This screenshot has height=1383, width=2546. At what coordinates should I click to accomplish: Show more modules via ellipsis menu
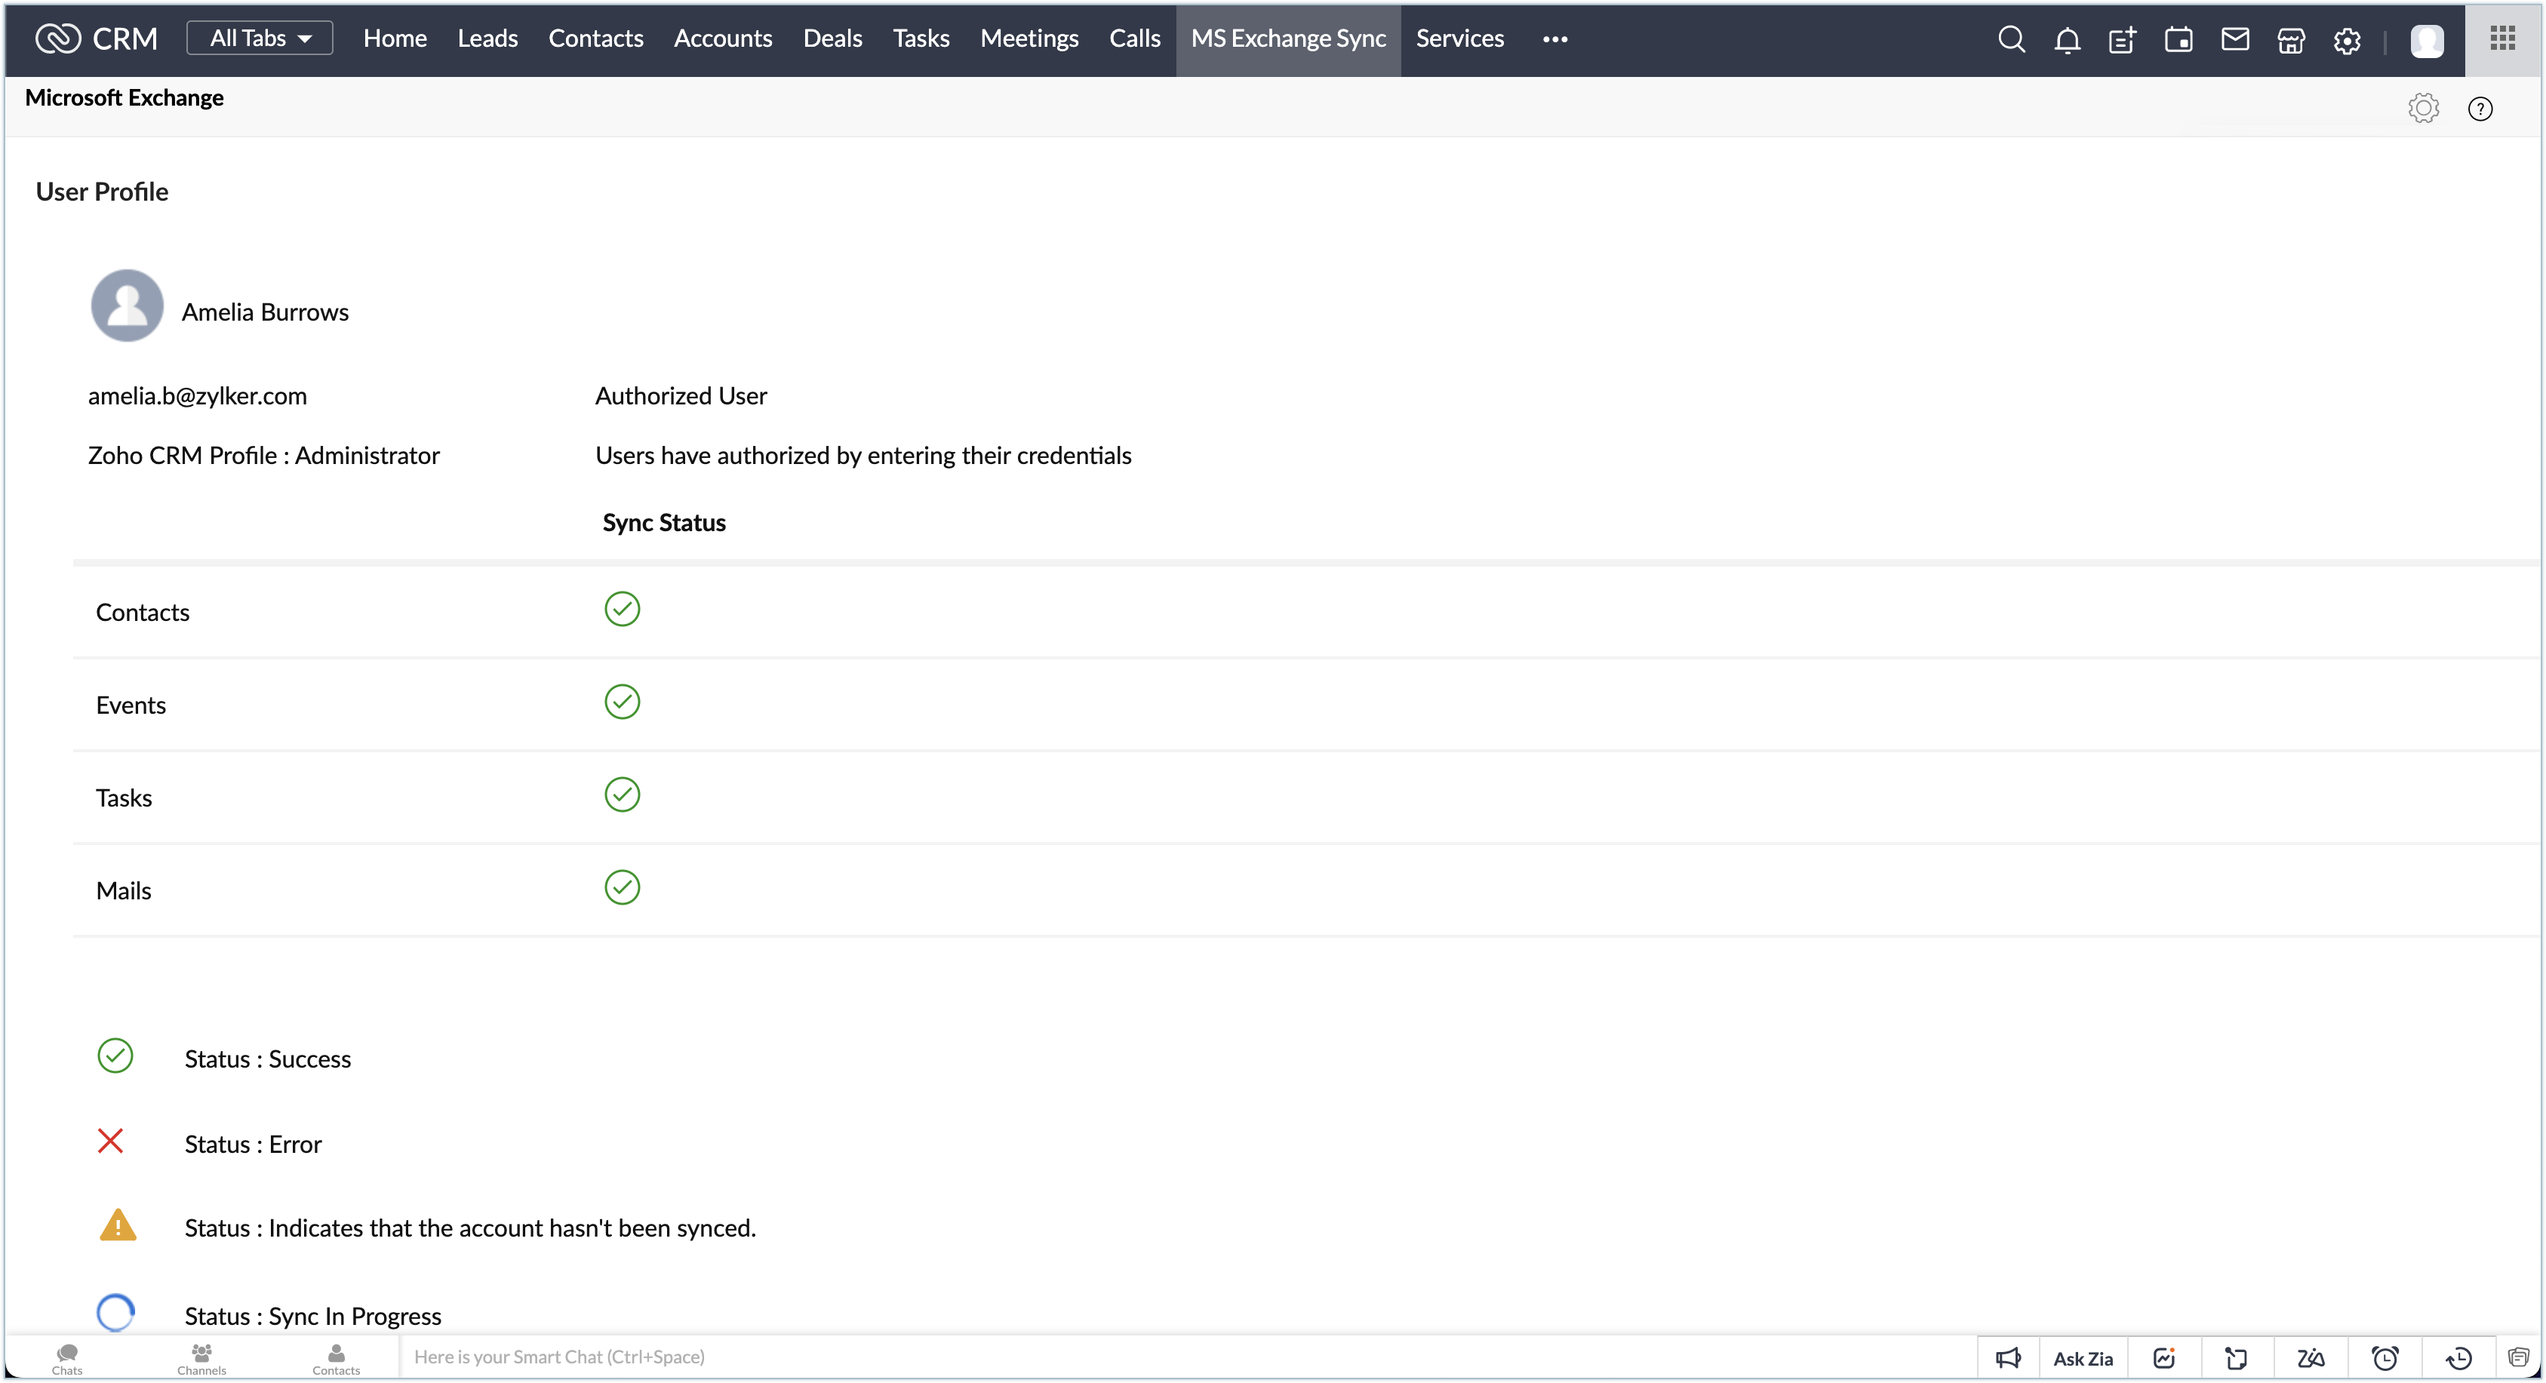1554,39
